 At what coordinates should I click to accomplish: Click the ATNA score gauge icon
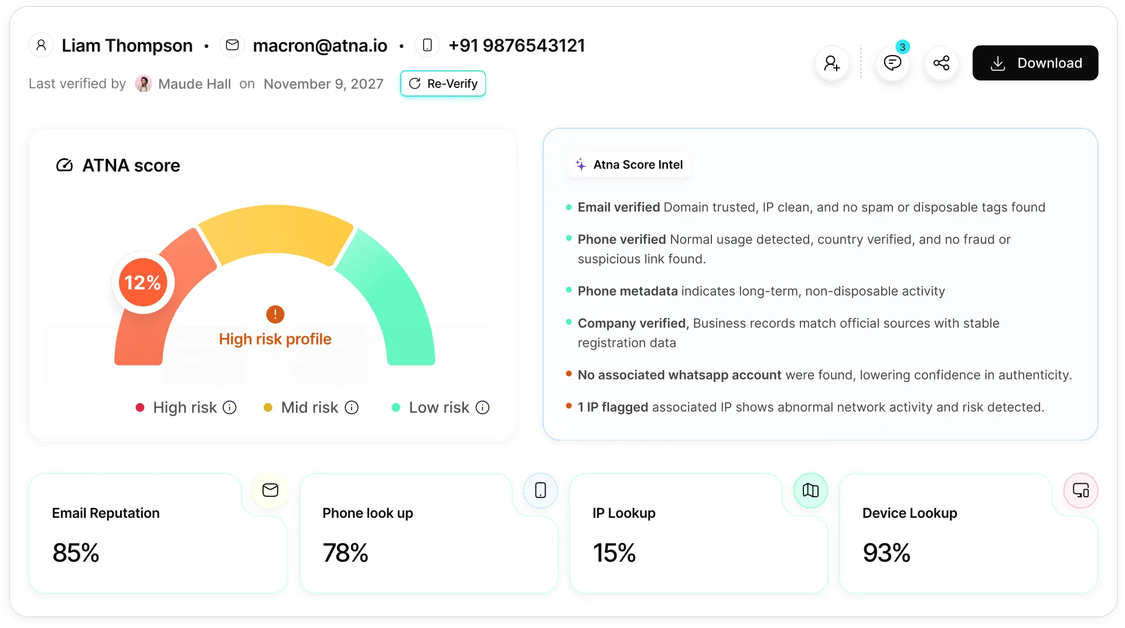point(64,165)
